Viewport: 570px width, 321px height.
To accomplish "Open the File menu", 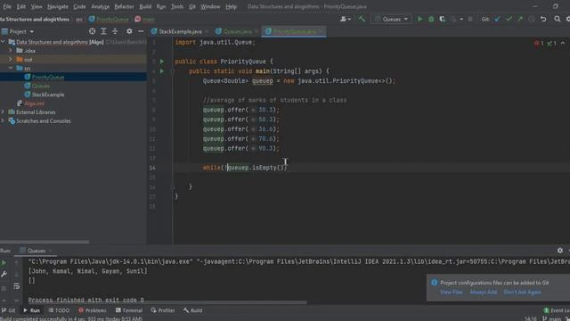I will 7,6.
